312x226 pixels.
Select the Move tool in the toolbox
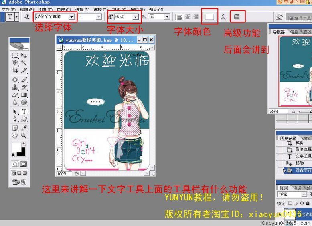24,55
